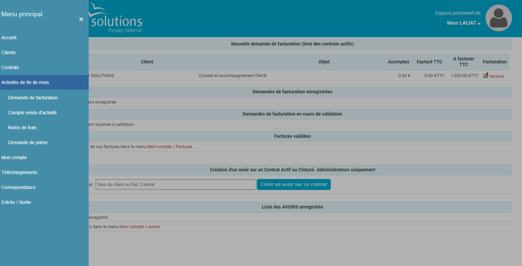522x266 pixels.
Task: Click Créer un avoir sur ce contrat
Action: point(294,185)
